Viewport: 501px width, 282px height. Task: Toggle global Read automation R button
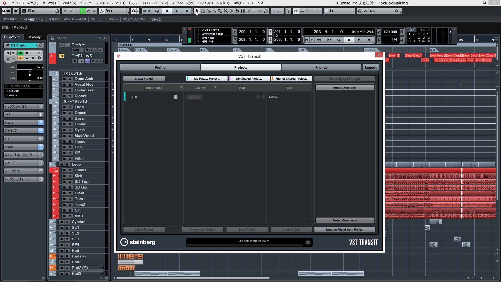(82, 11)
